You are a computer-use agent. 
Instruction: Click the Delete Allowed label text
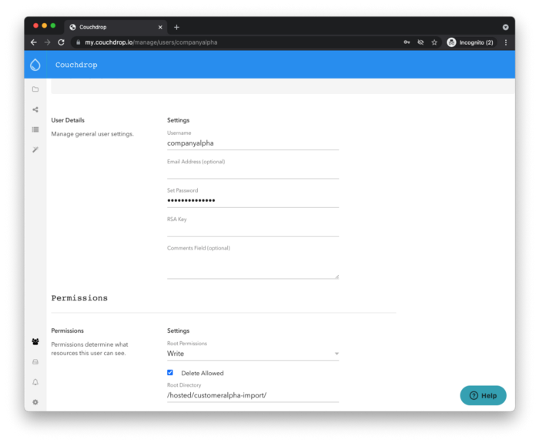point(203,373)
